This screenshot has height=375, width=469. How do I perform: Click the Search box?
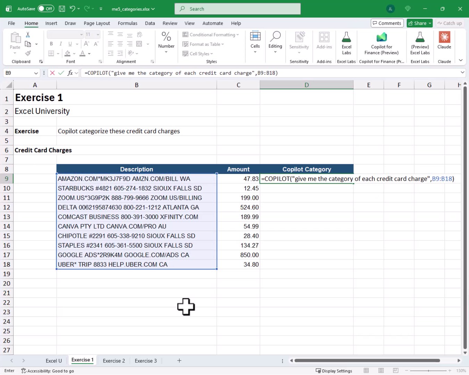coord(238,9)
